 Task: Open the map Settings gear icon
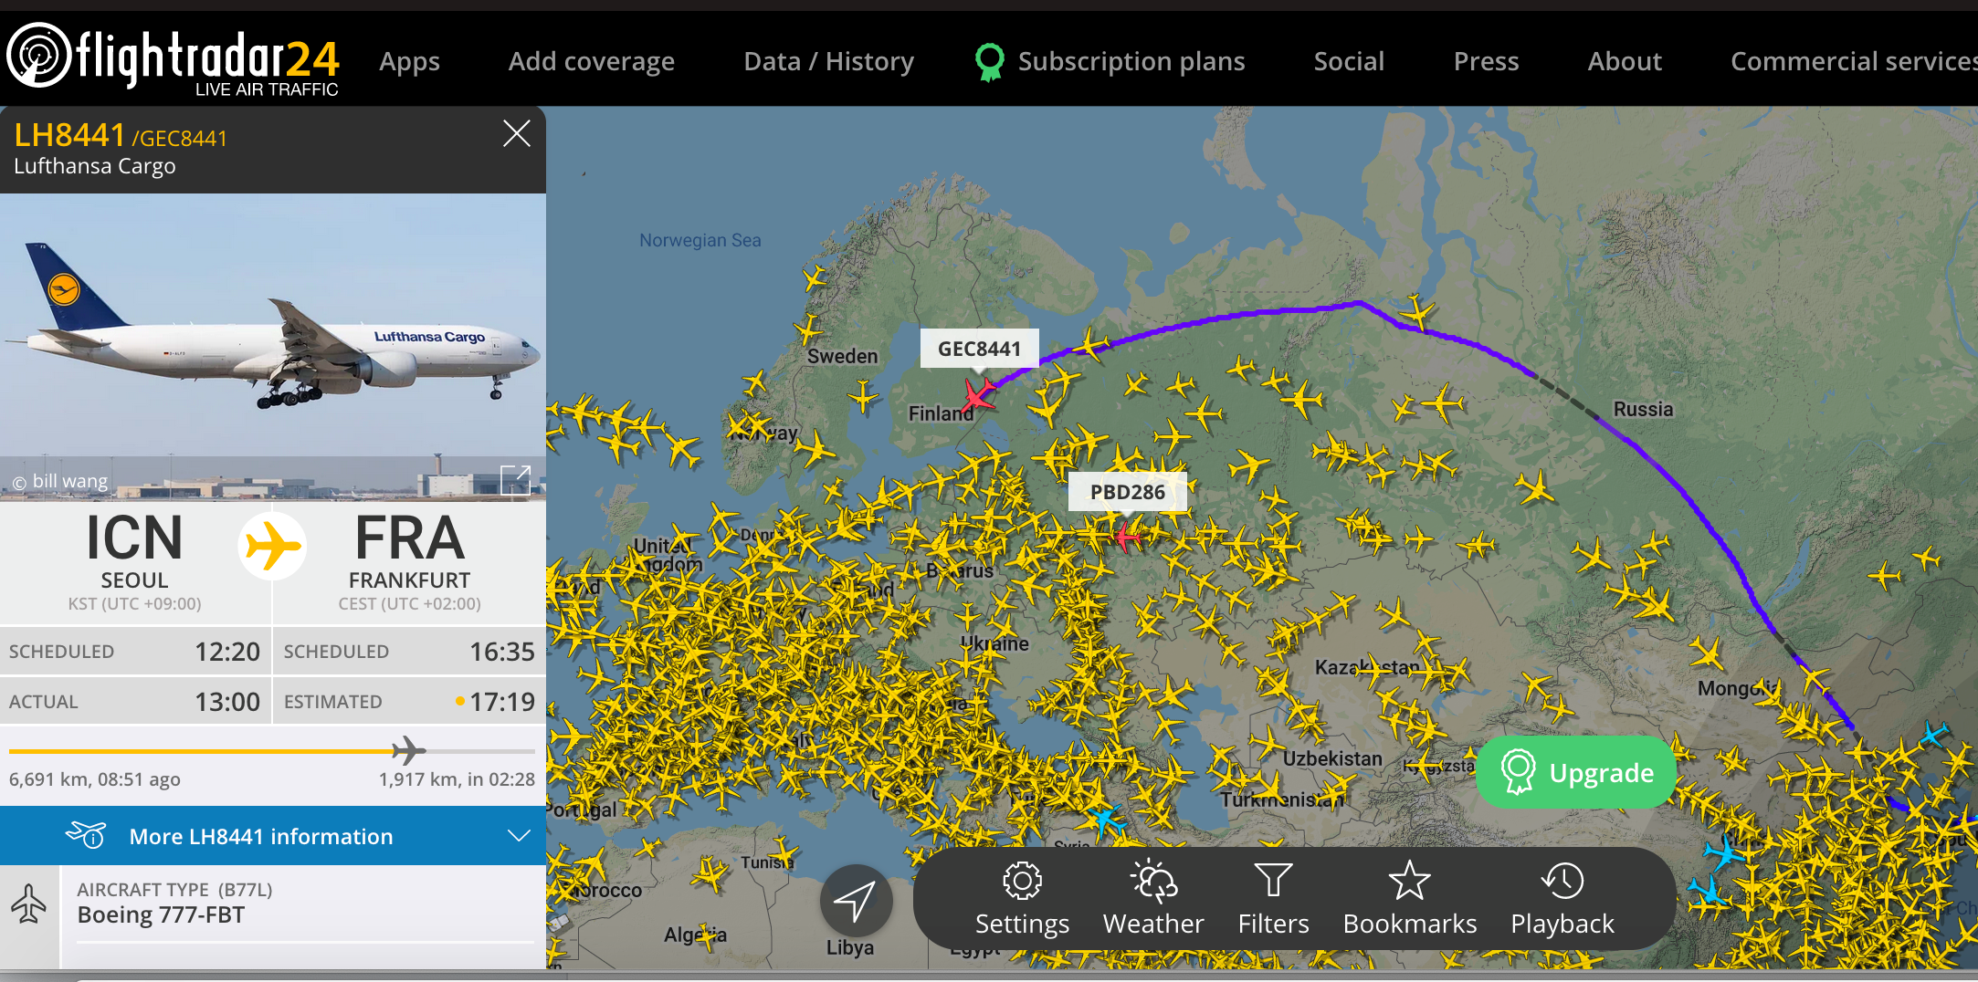pos(1022,882)
